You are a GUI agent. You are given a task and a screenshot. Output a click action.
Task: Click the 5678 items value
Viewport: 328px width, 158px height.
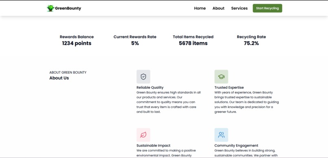point(193,43)
